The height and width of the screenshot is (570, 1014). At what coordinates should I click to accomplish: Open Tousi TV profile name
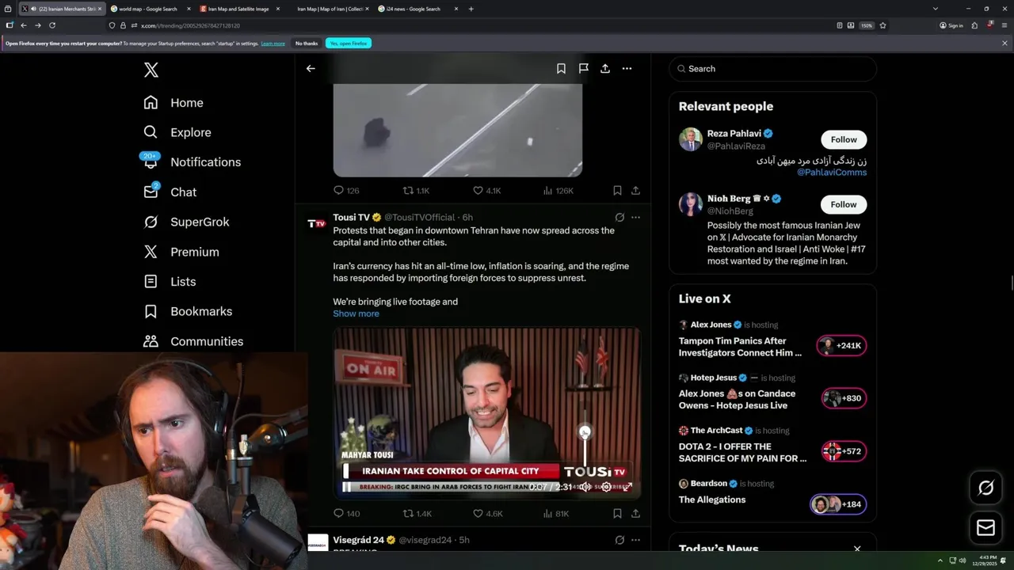click(x=351, y=217)
